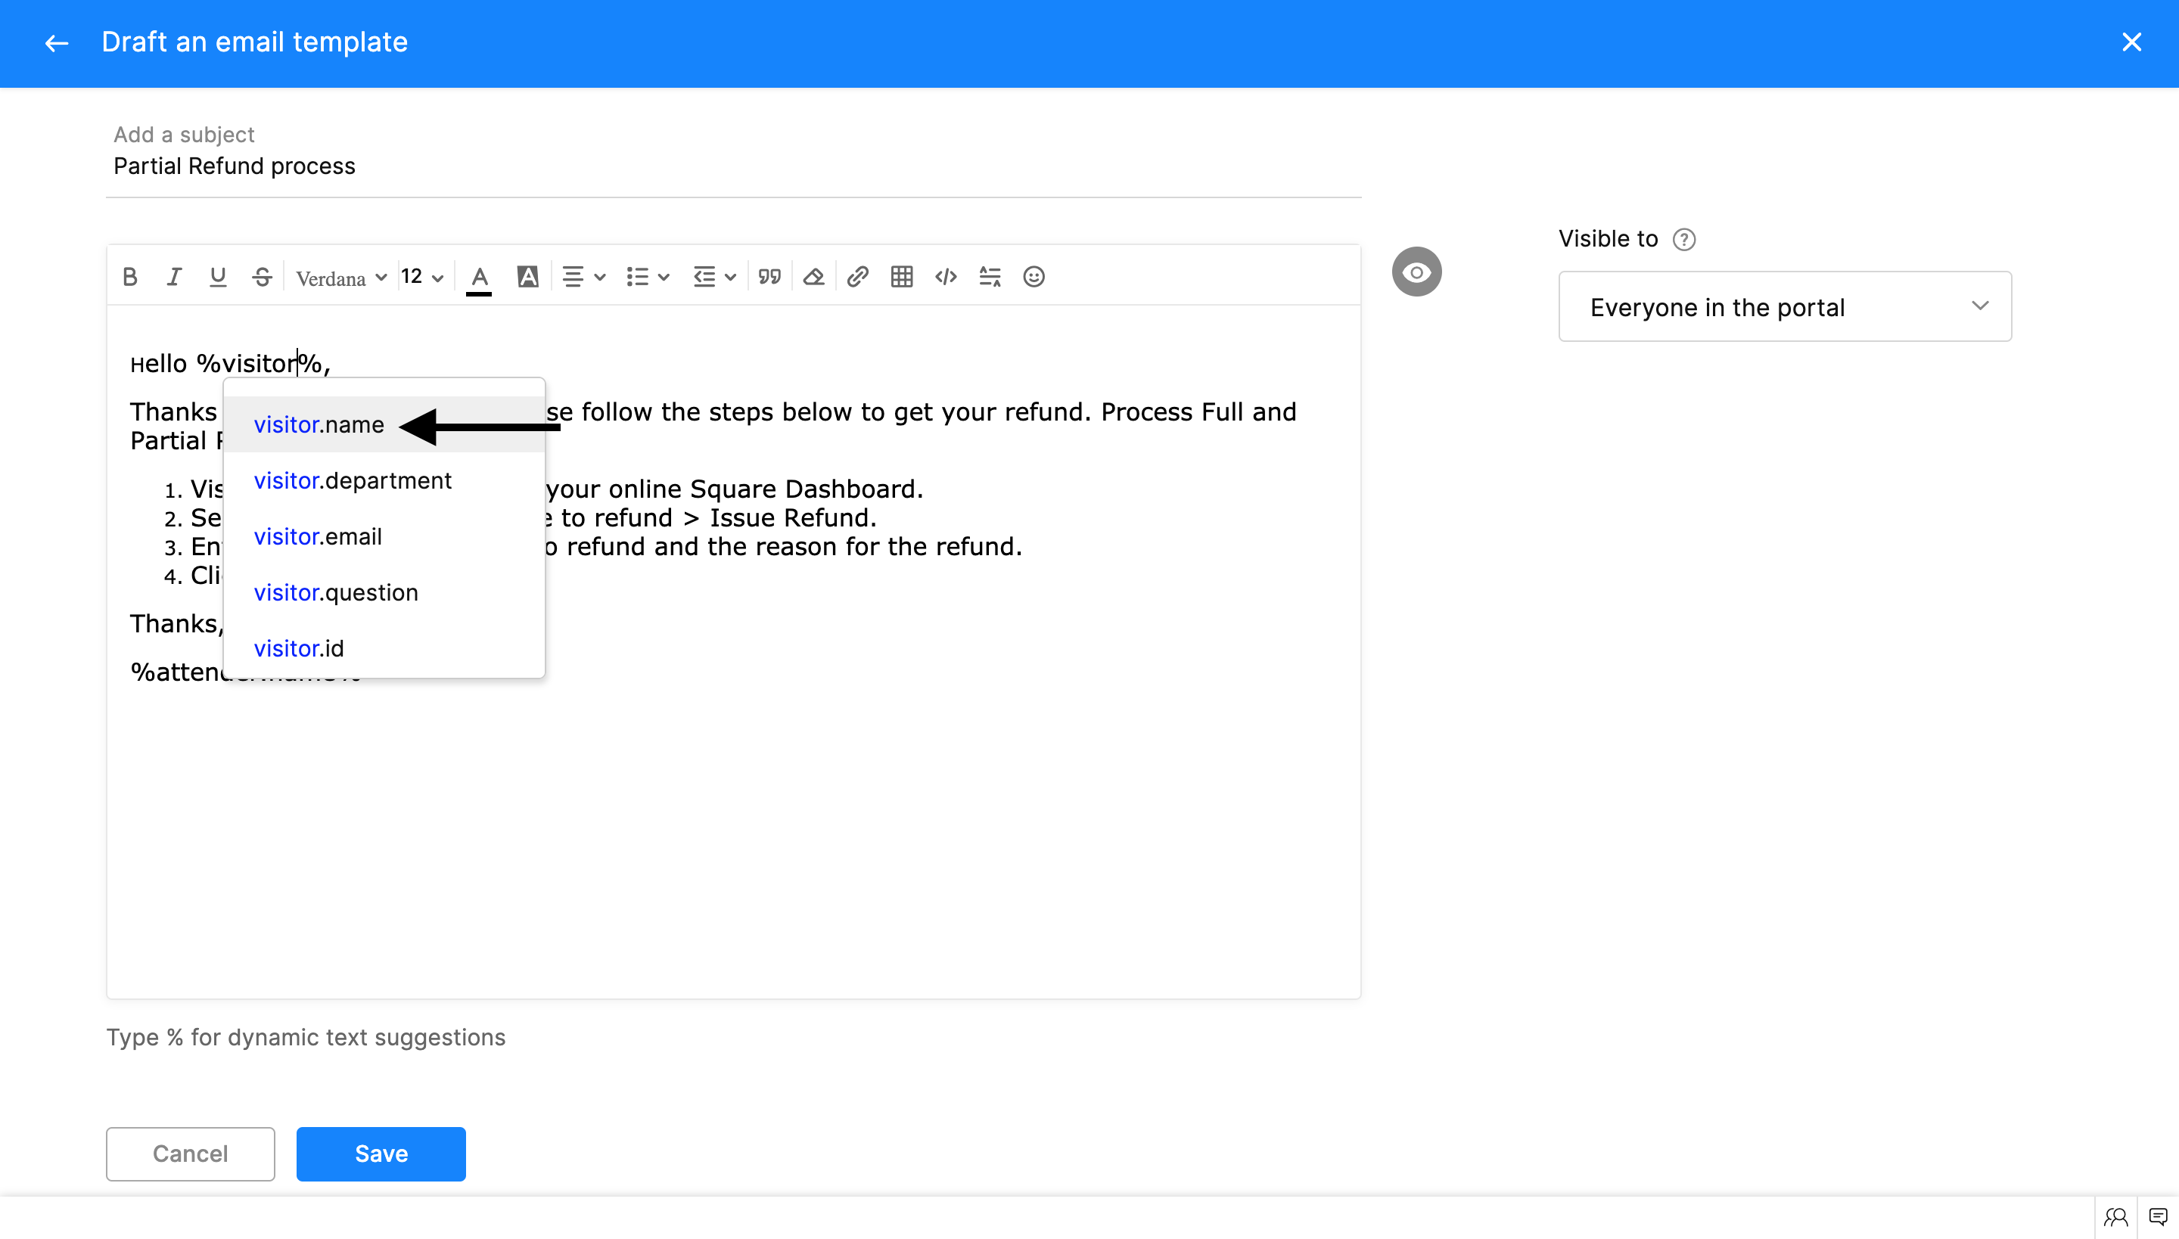This screenshot has height=1239, width=2179.
Task: Choose visitor.email from suggestion list
Action: pos(318,537)
